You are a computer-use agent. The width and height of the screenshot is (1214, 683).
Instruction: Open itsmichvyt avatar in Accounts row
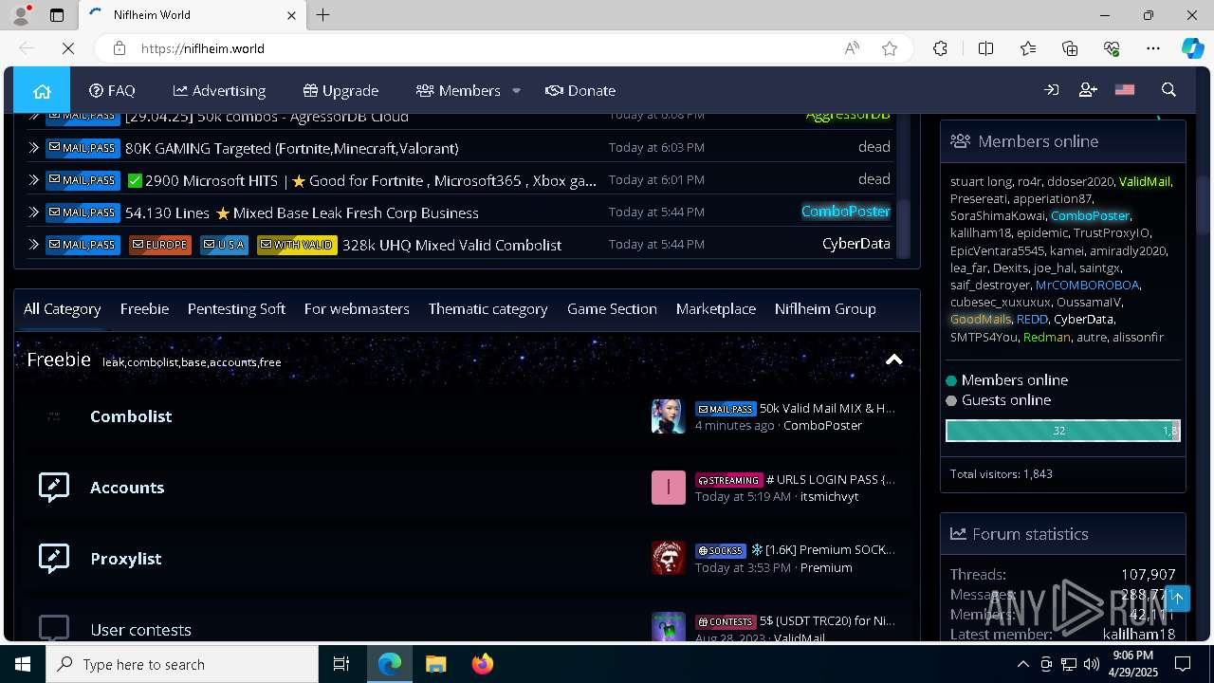[x=668, y=487]
